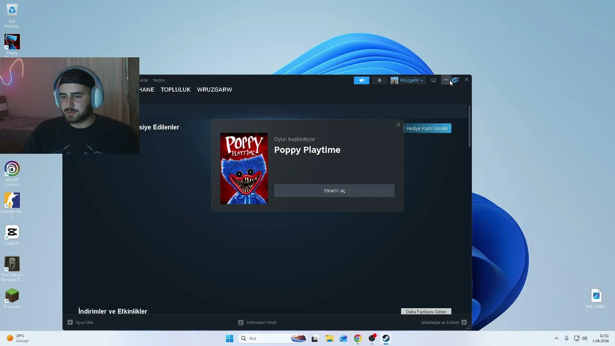Open İndirmeleri Yönet downloads link
The width and height of the screenshot is (615, 346).
261,322
